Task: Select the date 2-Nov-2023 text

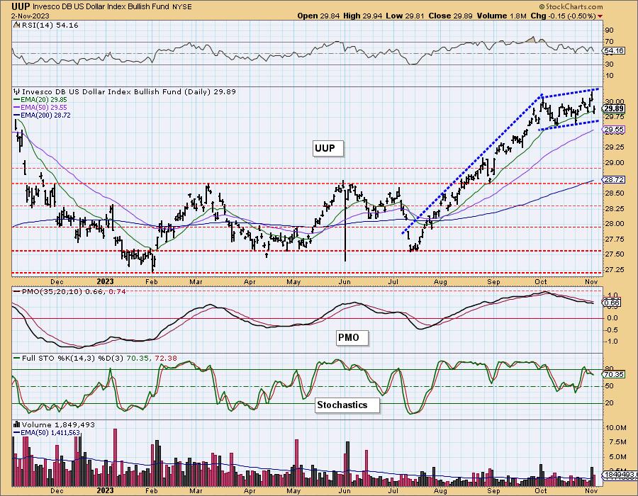Action: (x=30, y=16)
